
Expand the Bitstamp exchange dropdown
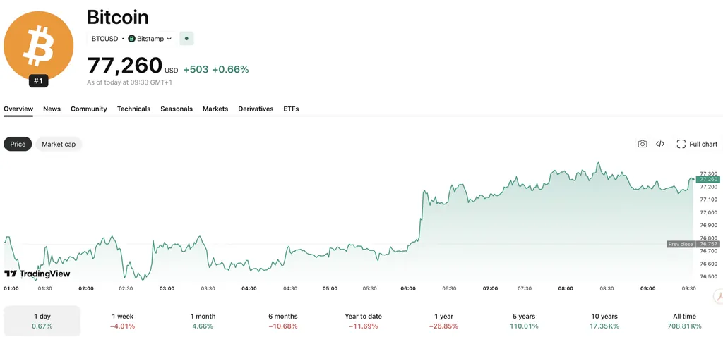pos(150,39)
